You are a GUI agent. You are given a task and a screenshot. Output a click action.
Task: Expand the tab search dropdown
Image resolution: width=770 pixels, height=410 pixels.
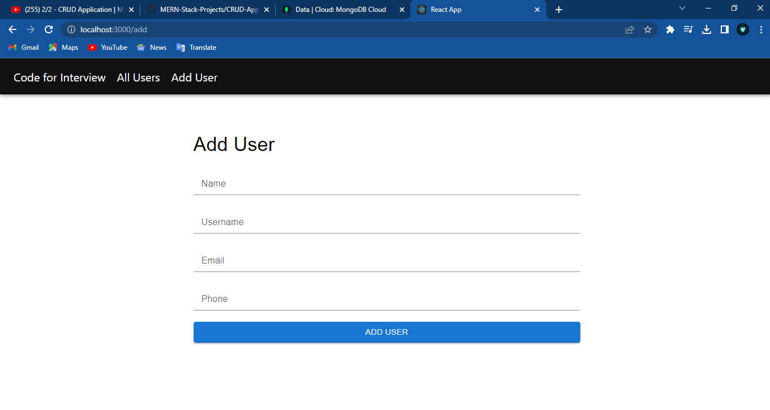click(682, 8)
